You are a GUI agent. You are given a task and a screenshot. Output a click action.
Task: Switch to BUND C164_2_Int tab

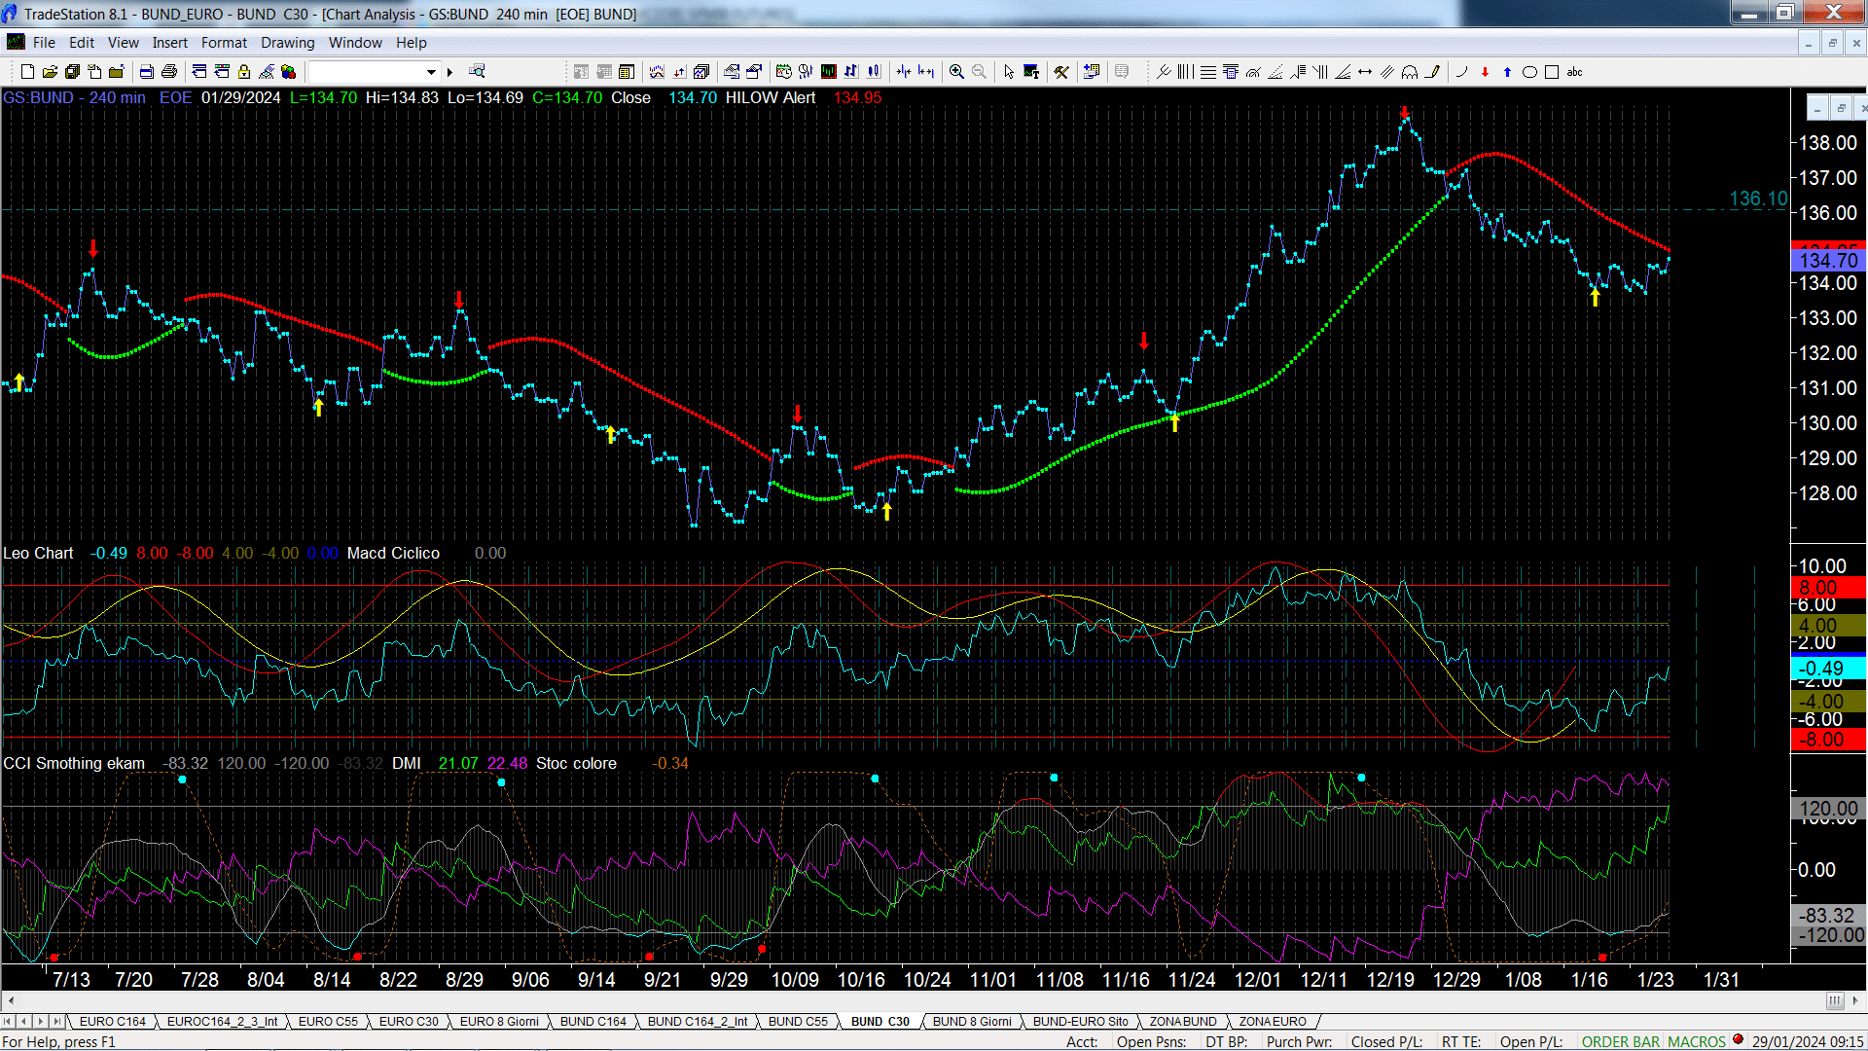point(698,1022)
